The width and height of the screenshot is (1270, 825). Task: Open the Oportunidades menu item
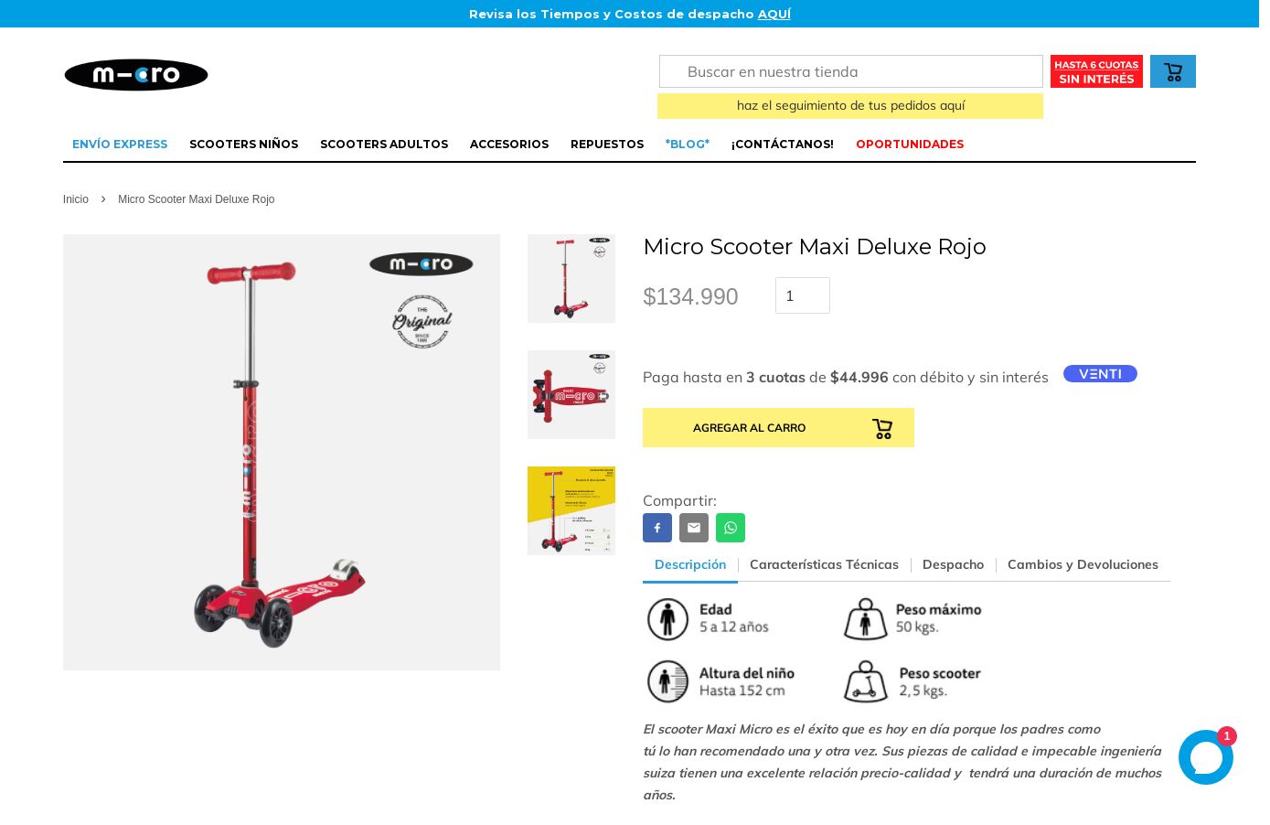tap(910, 144)
